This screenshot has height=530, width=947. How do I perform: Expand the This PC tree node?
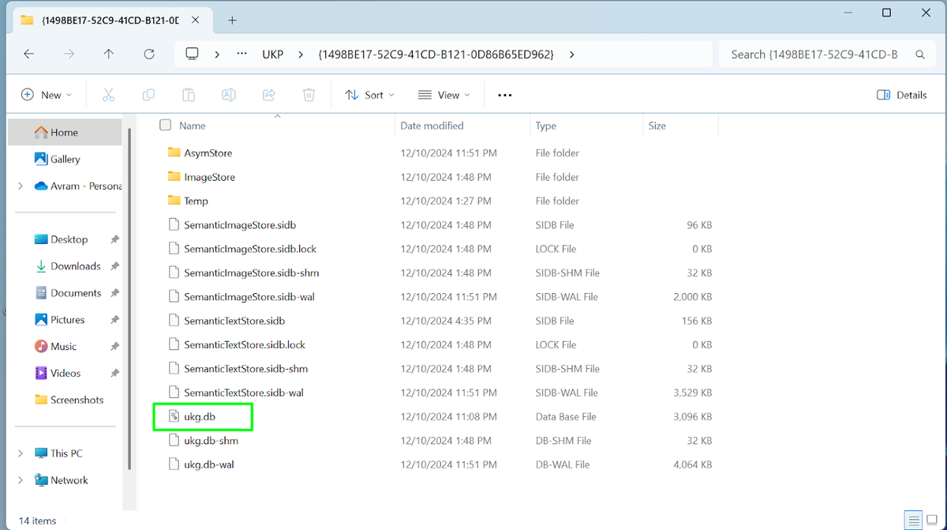(21, 453)
